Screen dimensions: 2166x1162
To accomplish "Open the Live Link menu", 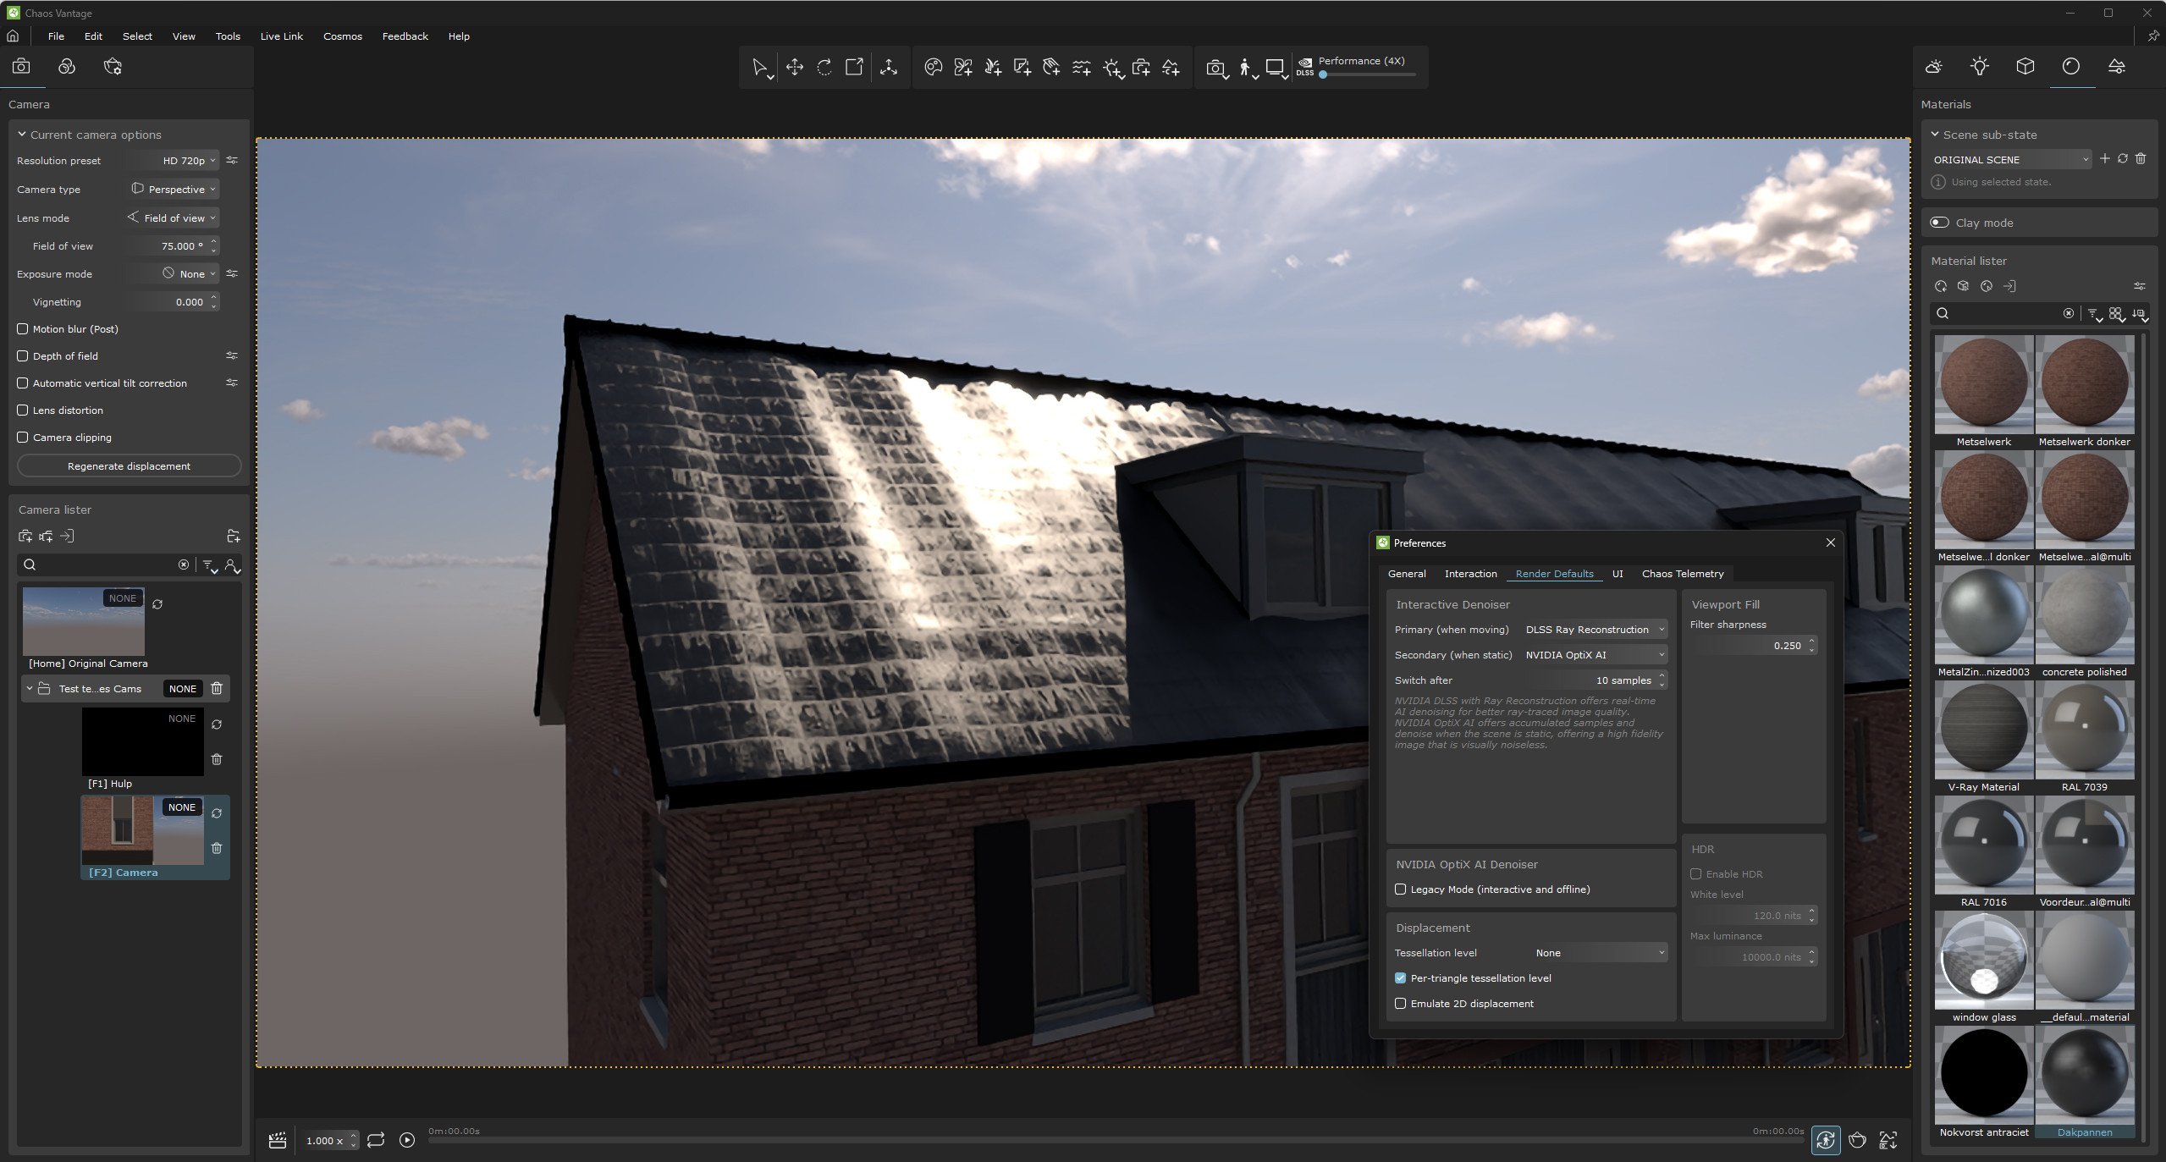I will tap(281, 36).
